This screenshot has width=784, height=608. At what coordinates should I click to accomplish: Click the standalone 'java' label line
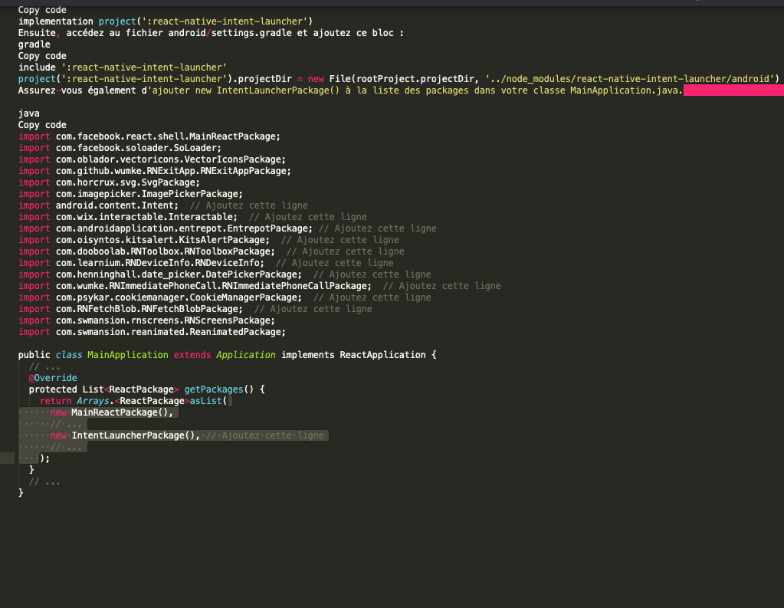(28, 113)
